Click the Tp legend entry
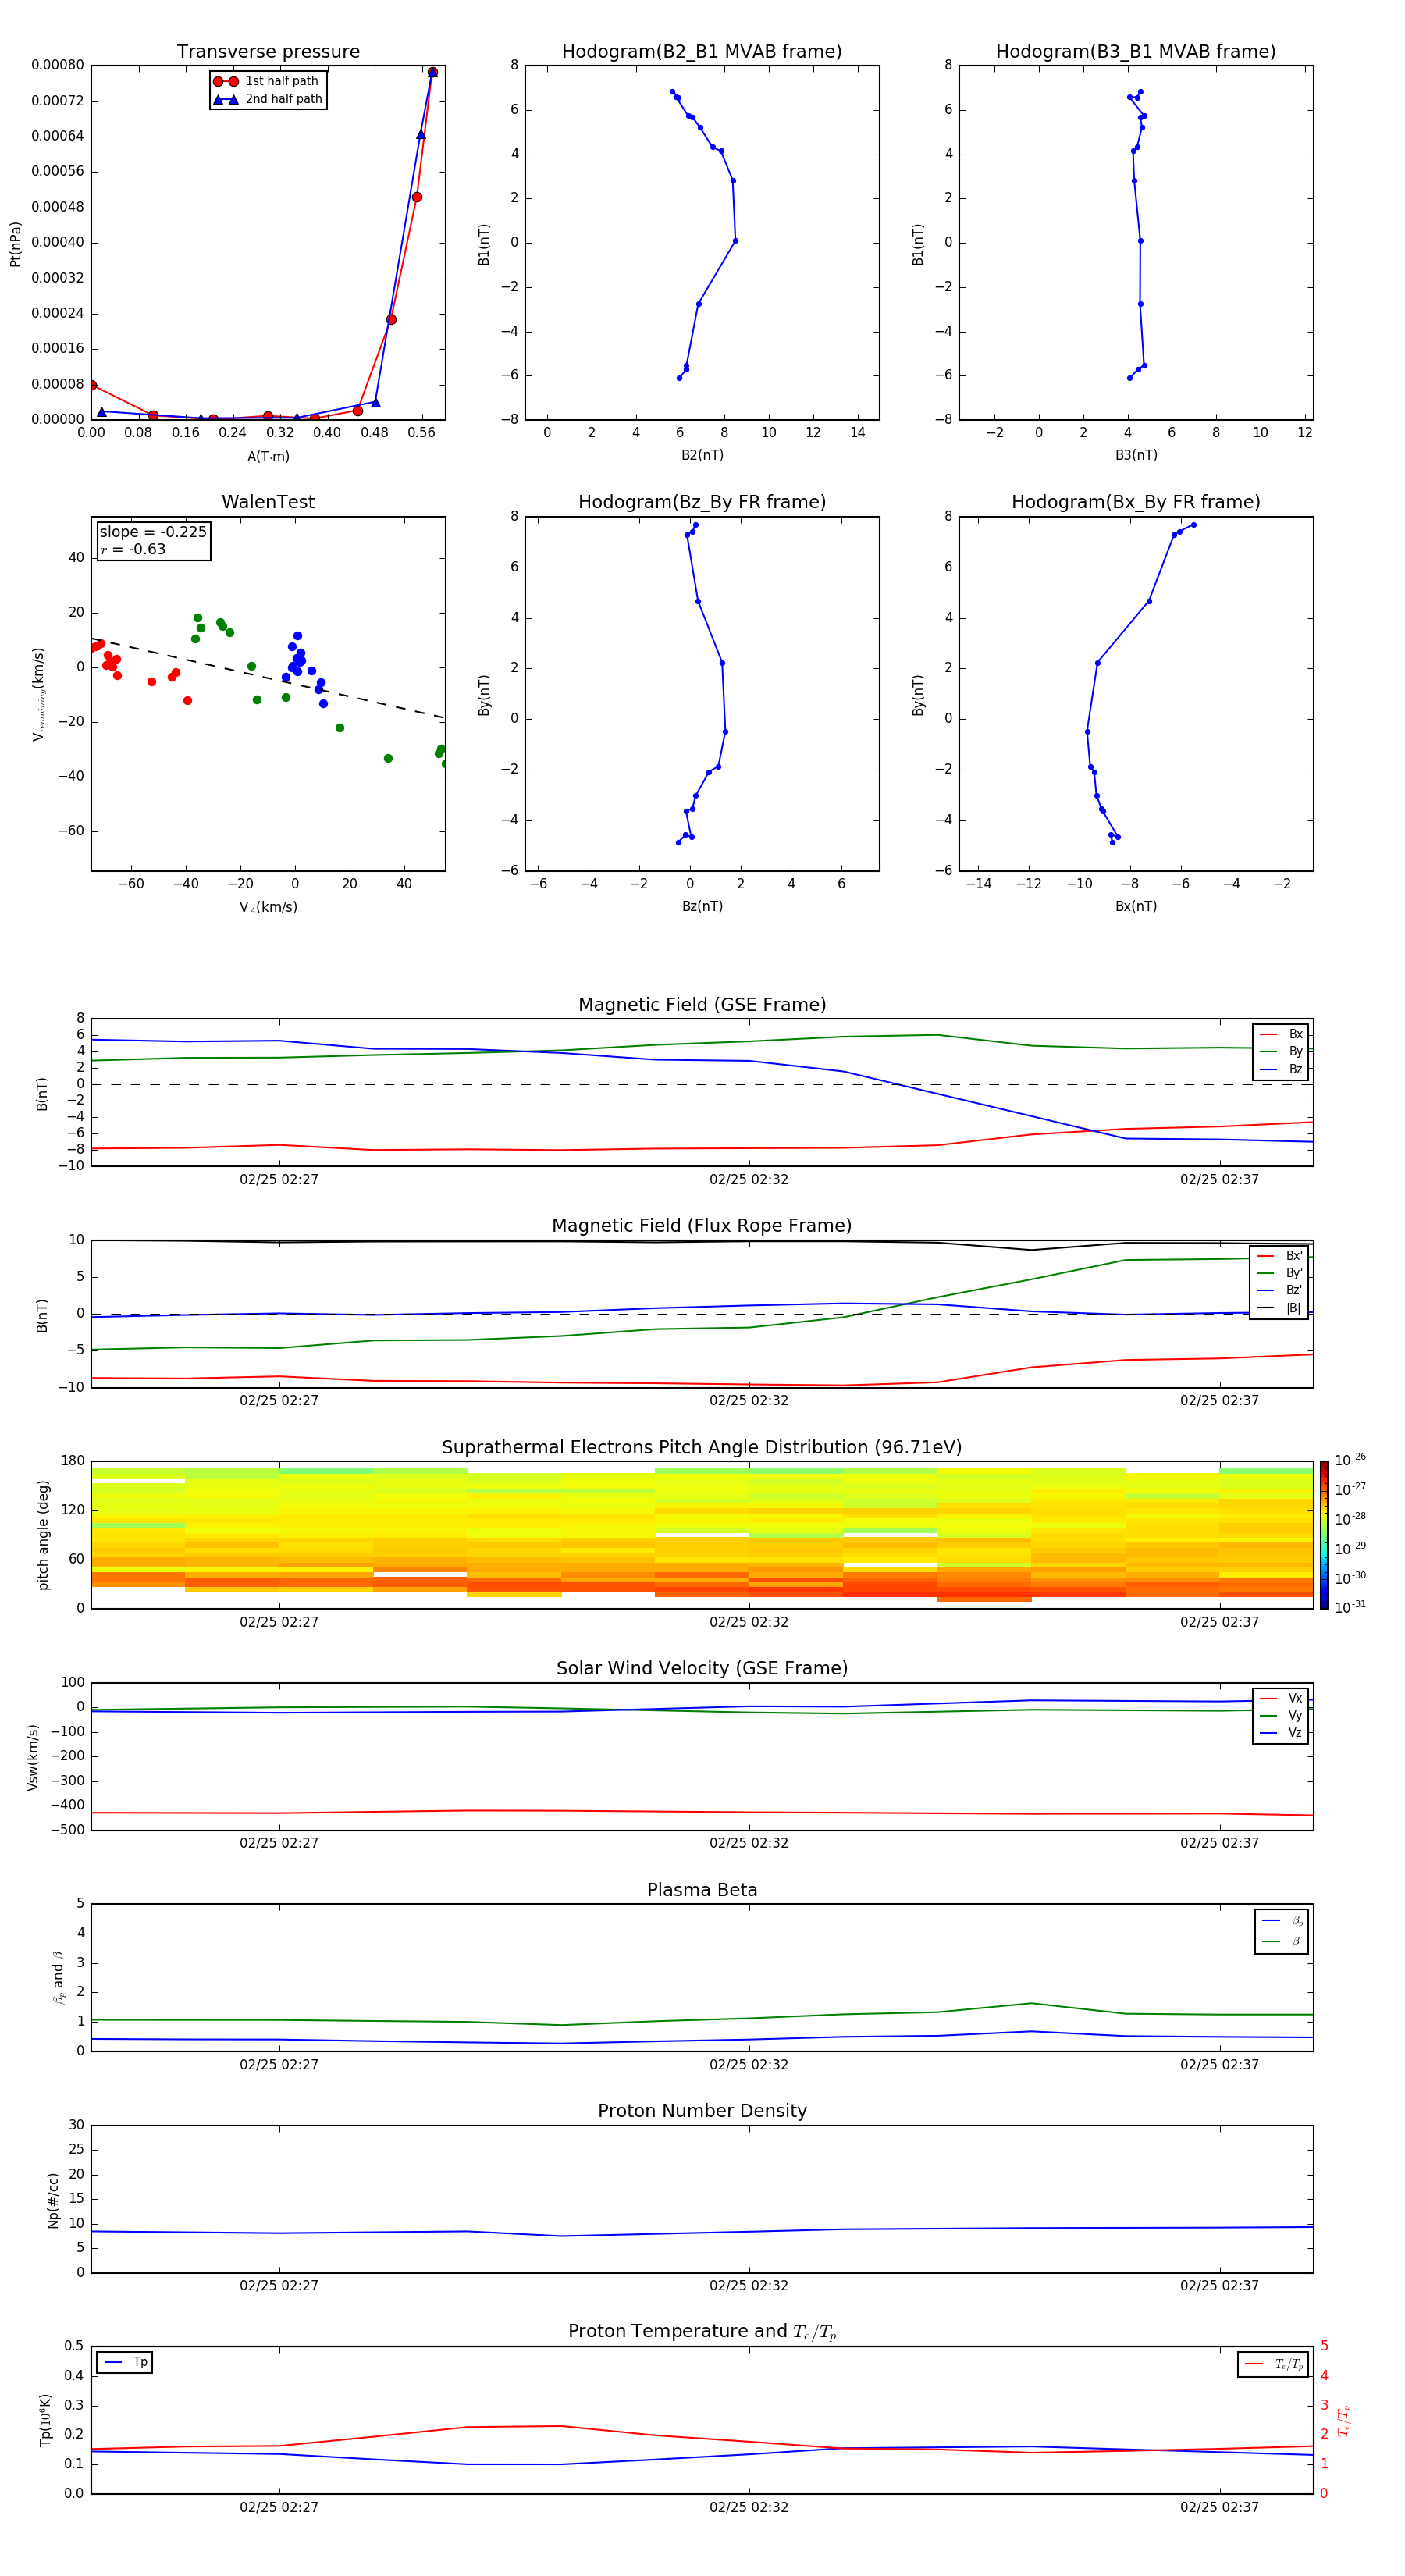The image size is (1405, 2576). point(125,2363)
